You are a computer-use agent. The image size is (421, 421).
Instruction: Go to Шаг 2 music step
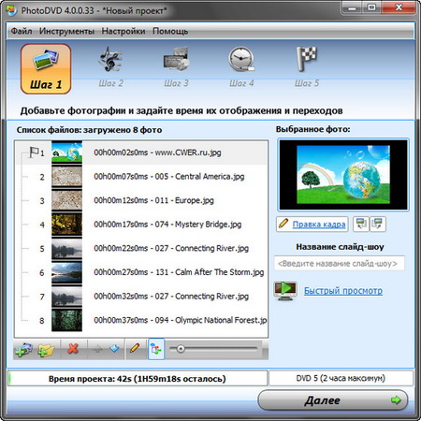pos(110,67)
